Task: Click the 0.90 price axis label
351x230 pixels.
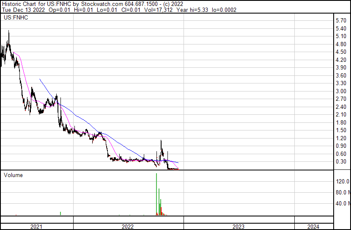Action: [341, 146]
